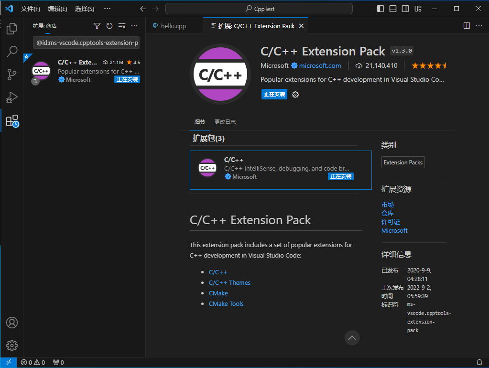Screen dimensions: 489x368
Task: Switch to the 更改日志 tab
Action: (225, 122)
